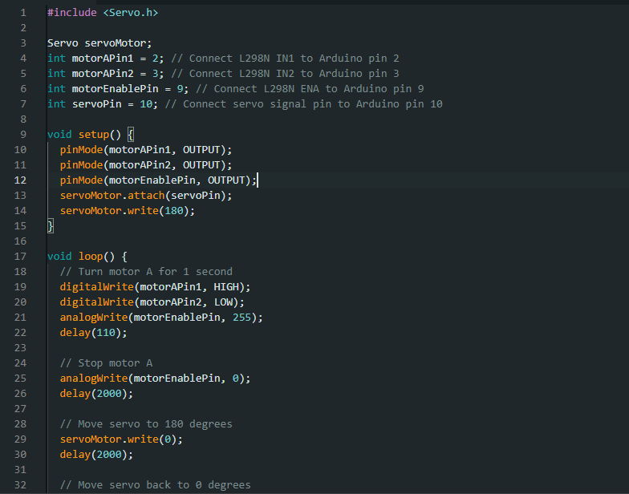Click the #include <Servo.h> directive
Viewport: 629px width, 494px height.
click(103, 13)
